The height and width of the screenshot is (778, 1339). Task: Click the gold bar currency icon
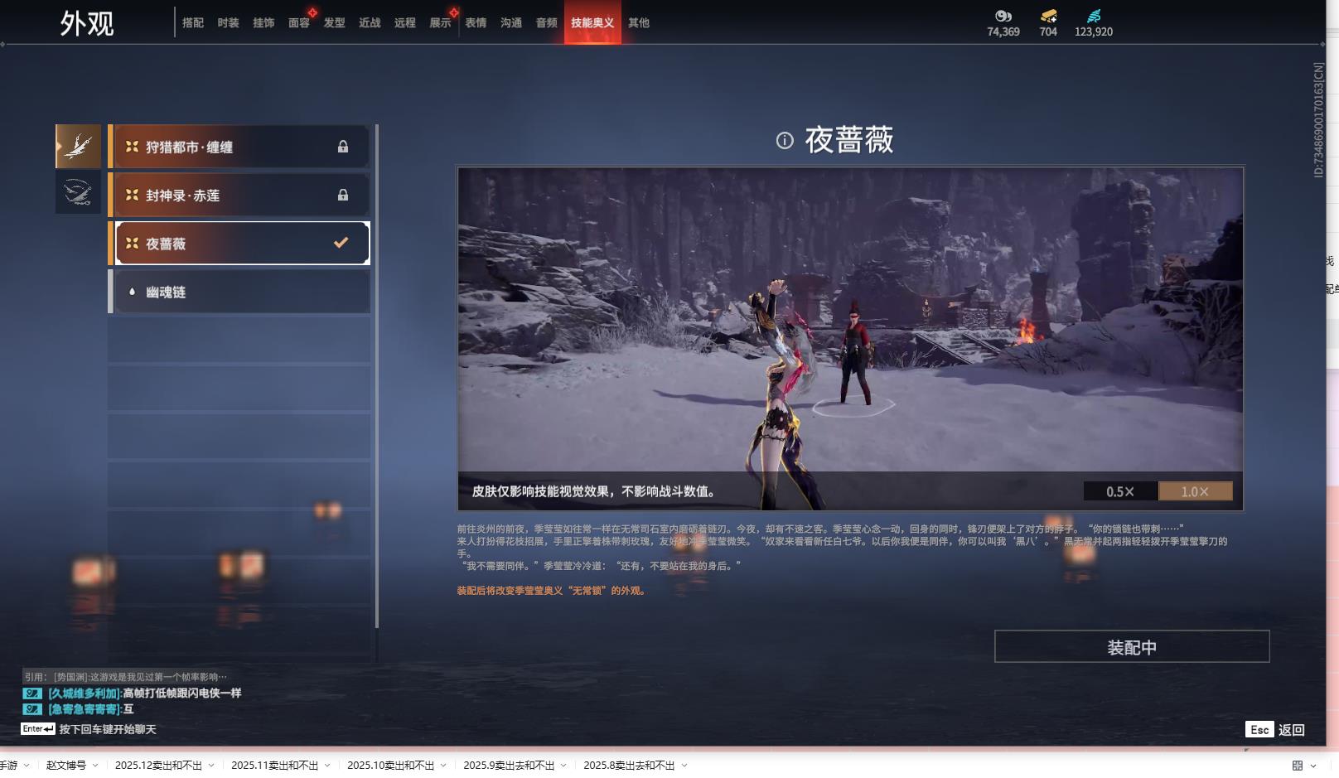(1048, 16)
